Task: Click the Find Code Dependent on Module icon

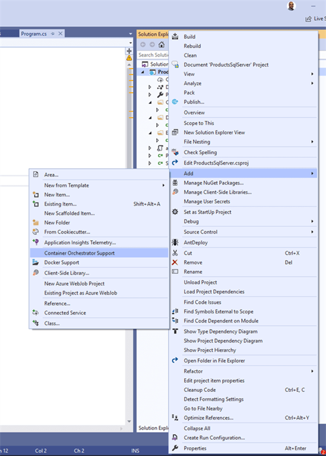Action: point(175,321)
